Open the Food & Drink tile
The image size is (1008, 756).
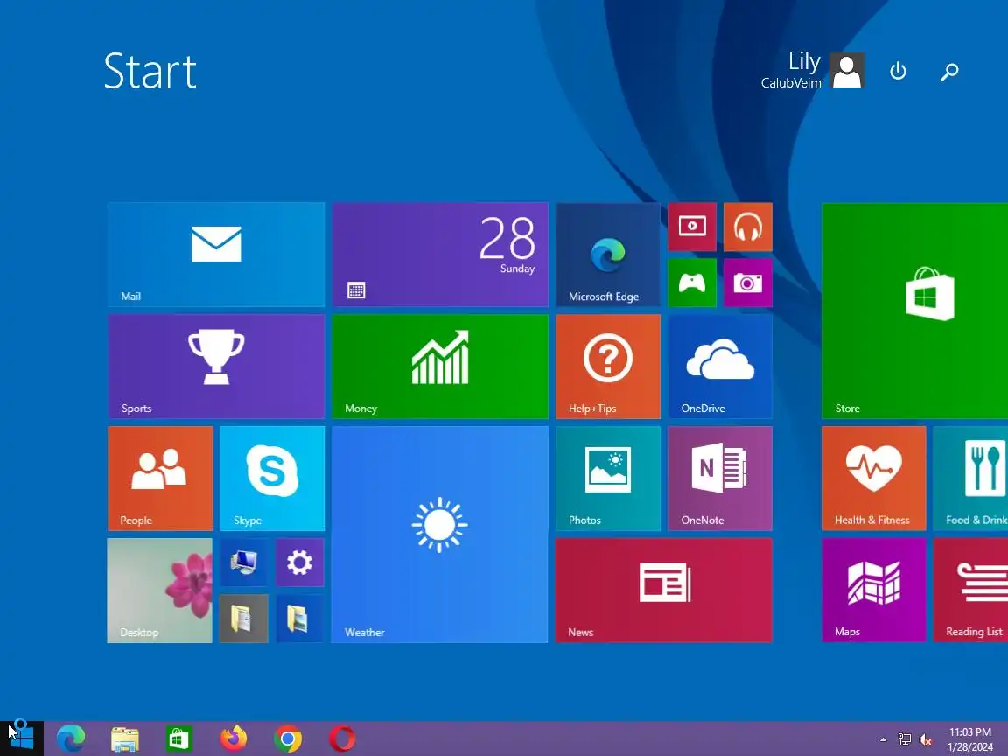(970, 479)
